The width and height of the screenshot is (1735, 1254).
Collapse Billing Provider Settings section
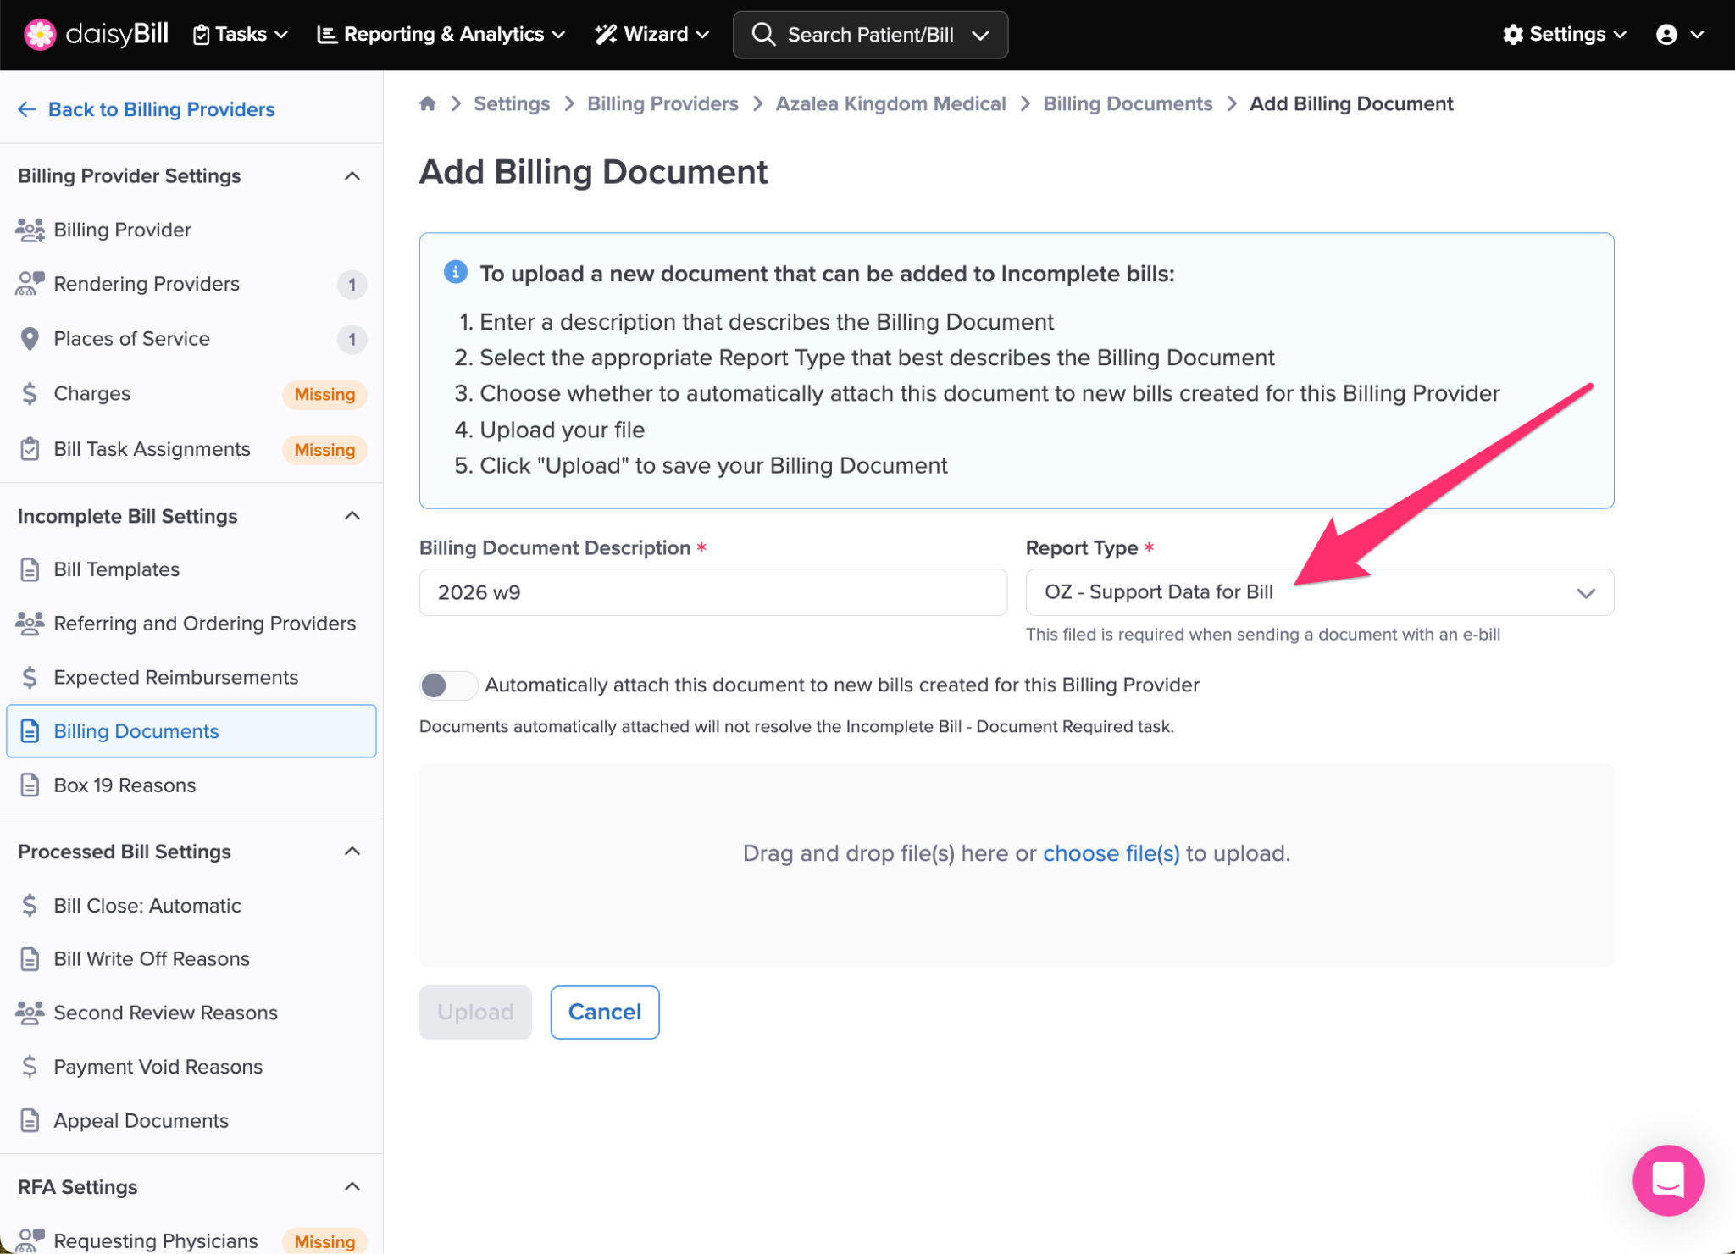(352, 176)
